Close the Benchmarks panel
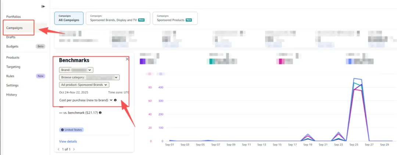 click(127, 59)
